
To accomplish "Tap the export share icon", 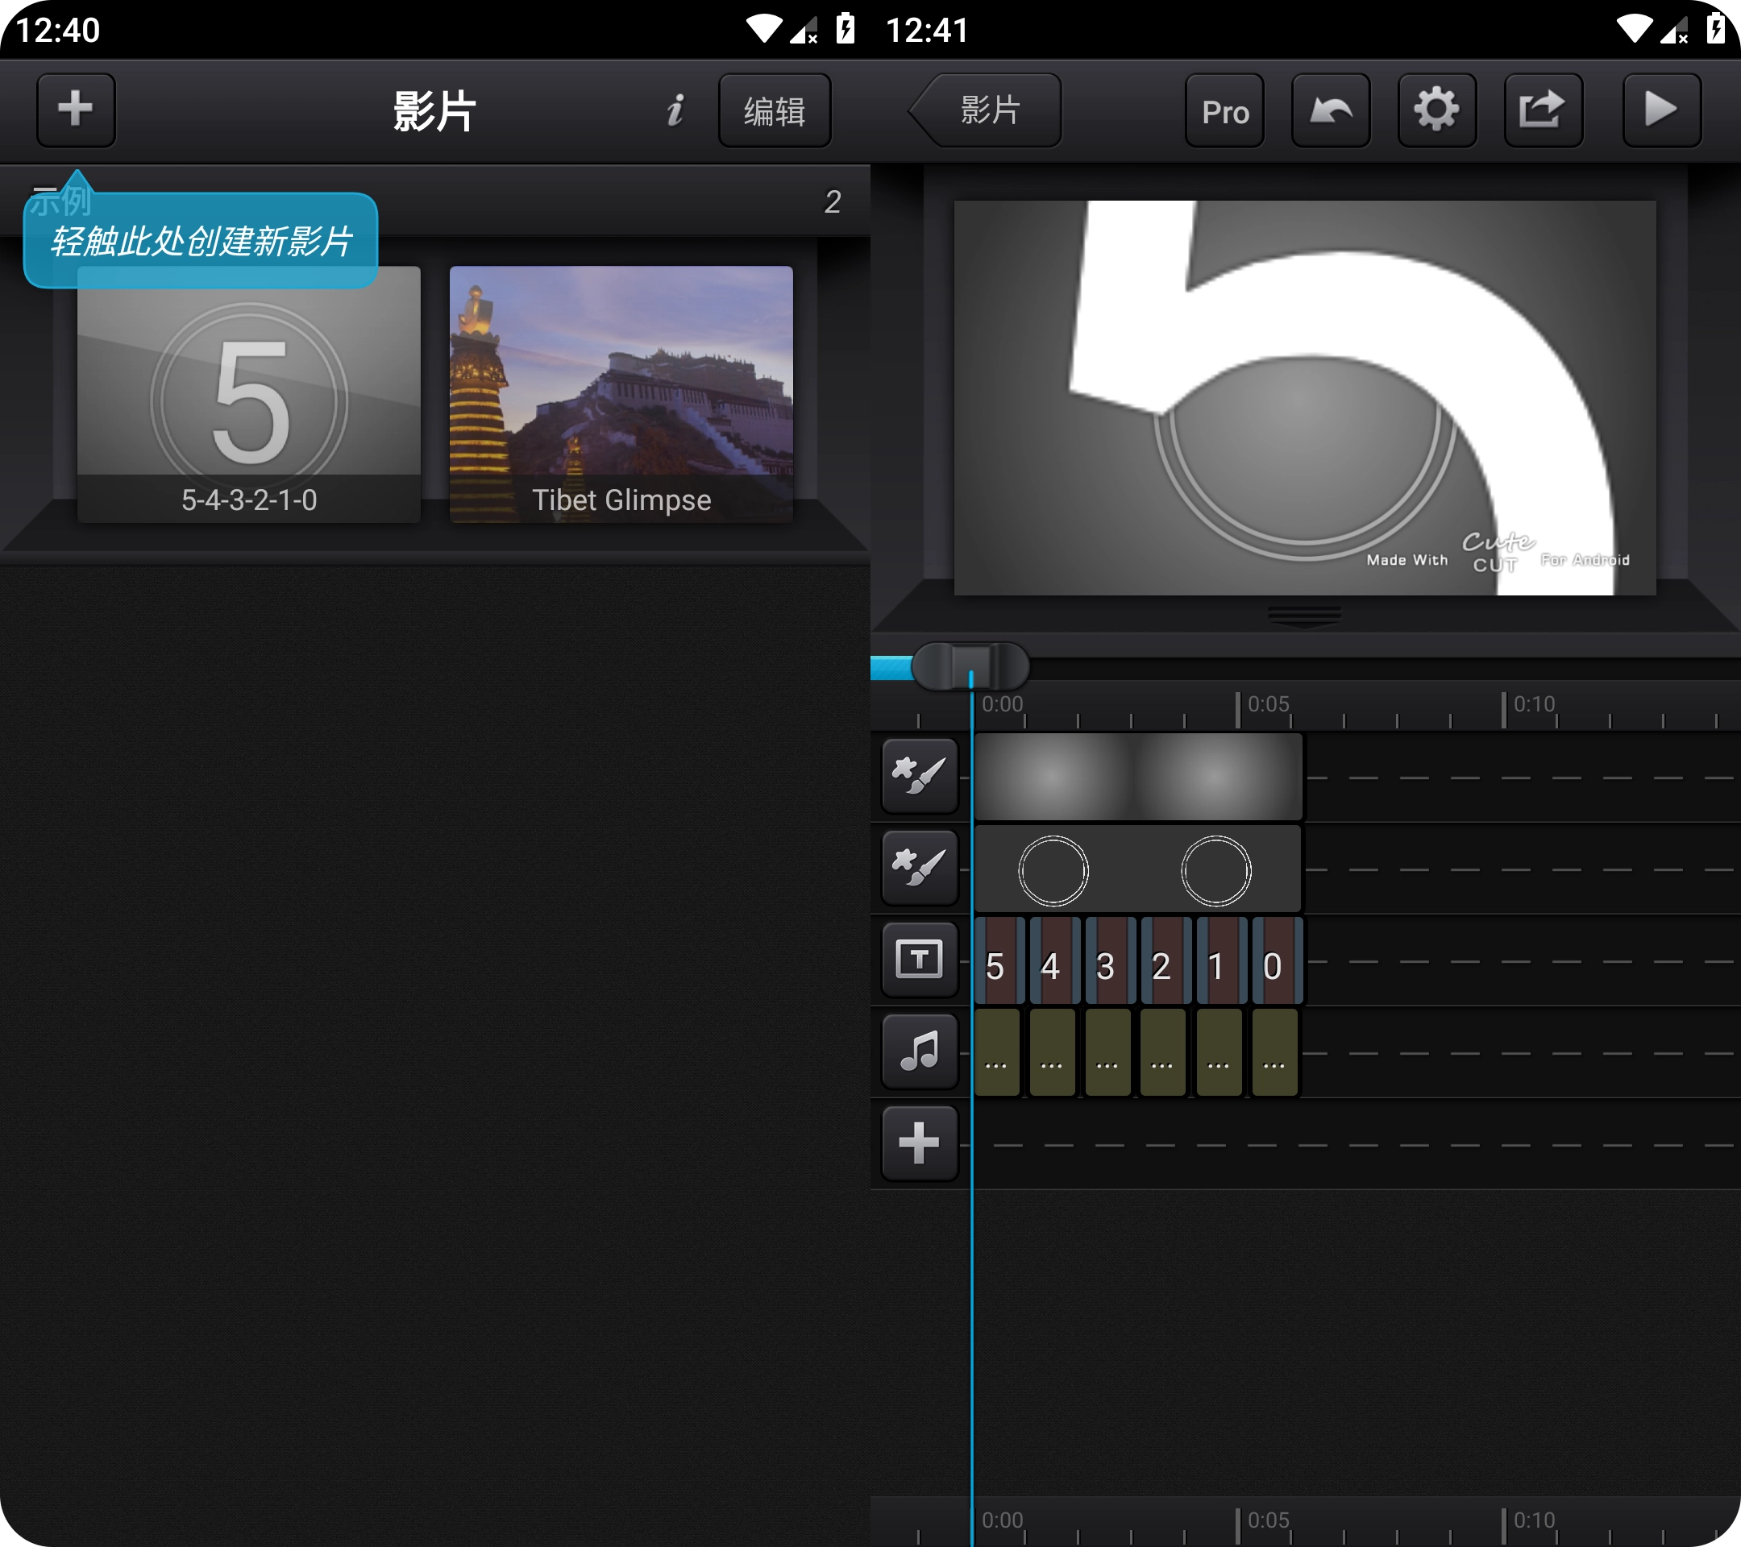I will pos(1543,110).
